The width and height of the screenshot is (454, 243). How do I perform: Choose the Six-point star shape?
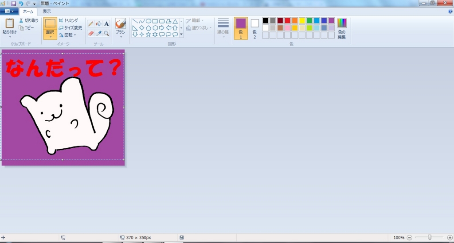pos(155,35)
